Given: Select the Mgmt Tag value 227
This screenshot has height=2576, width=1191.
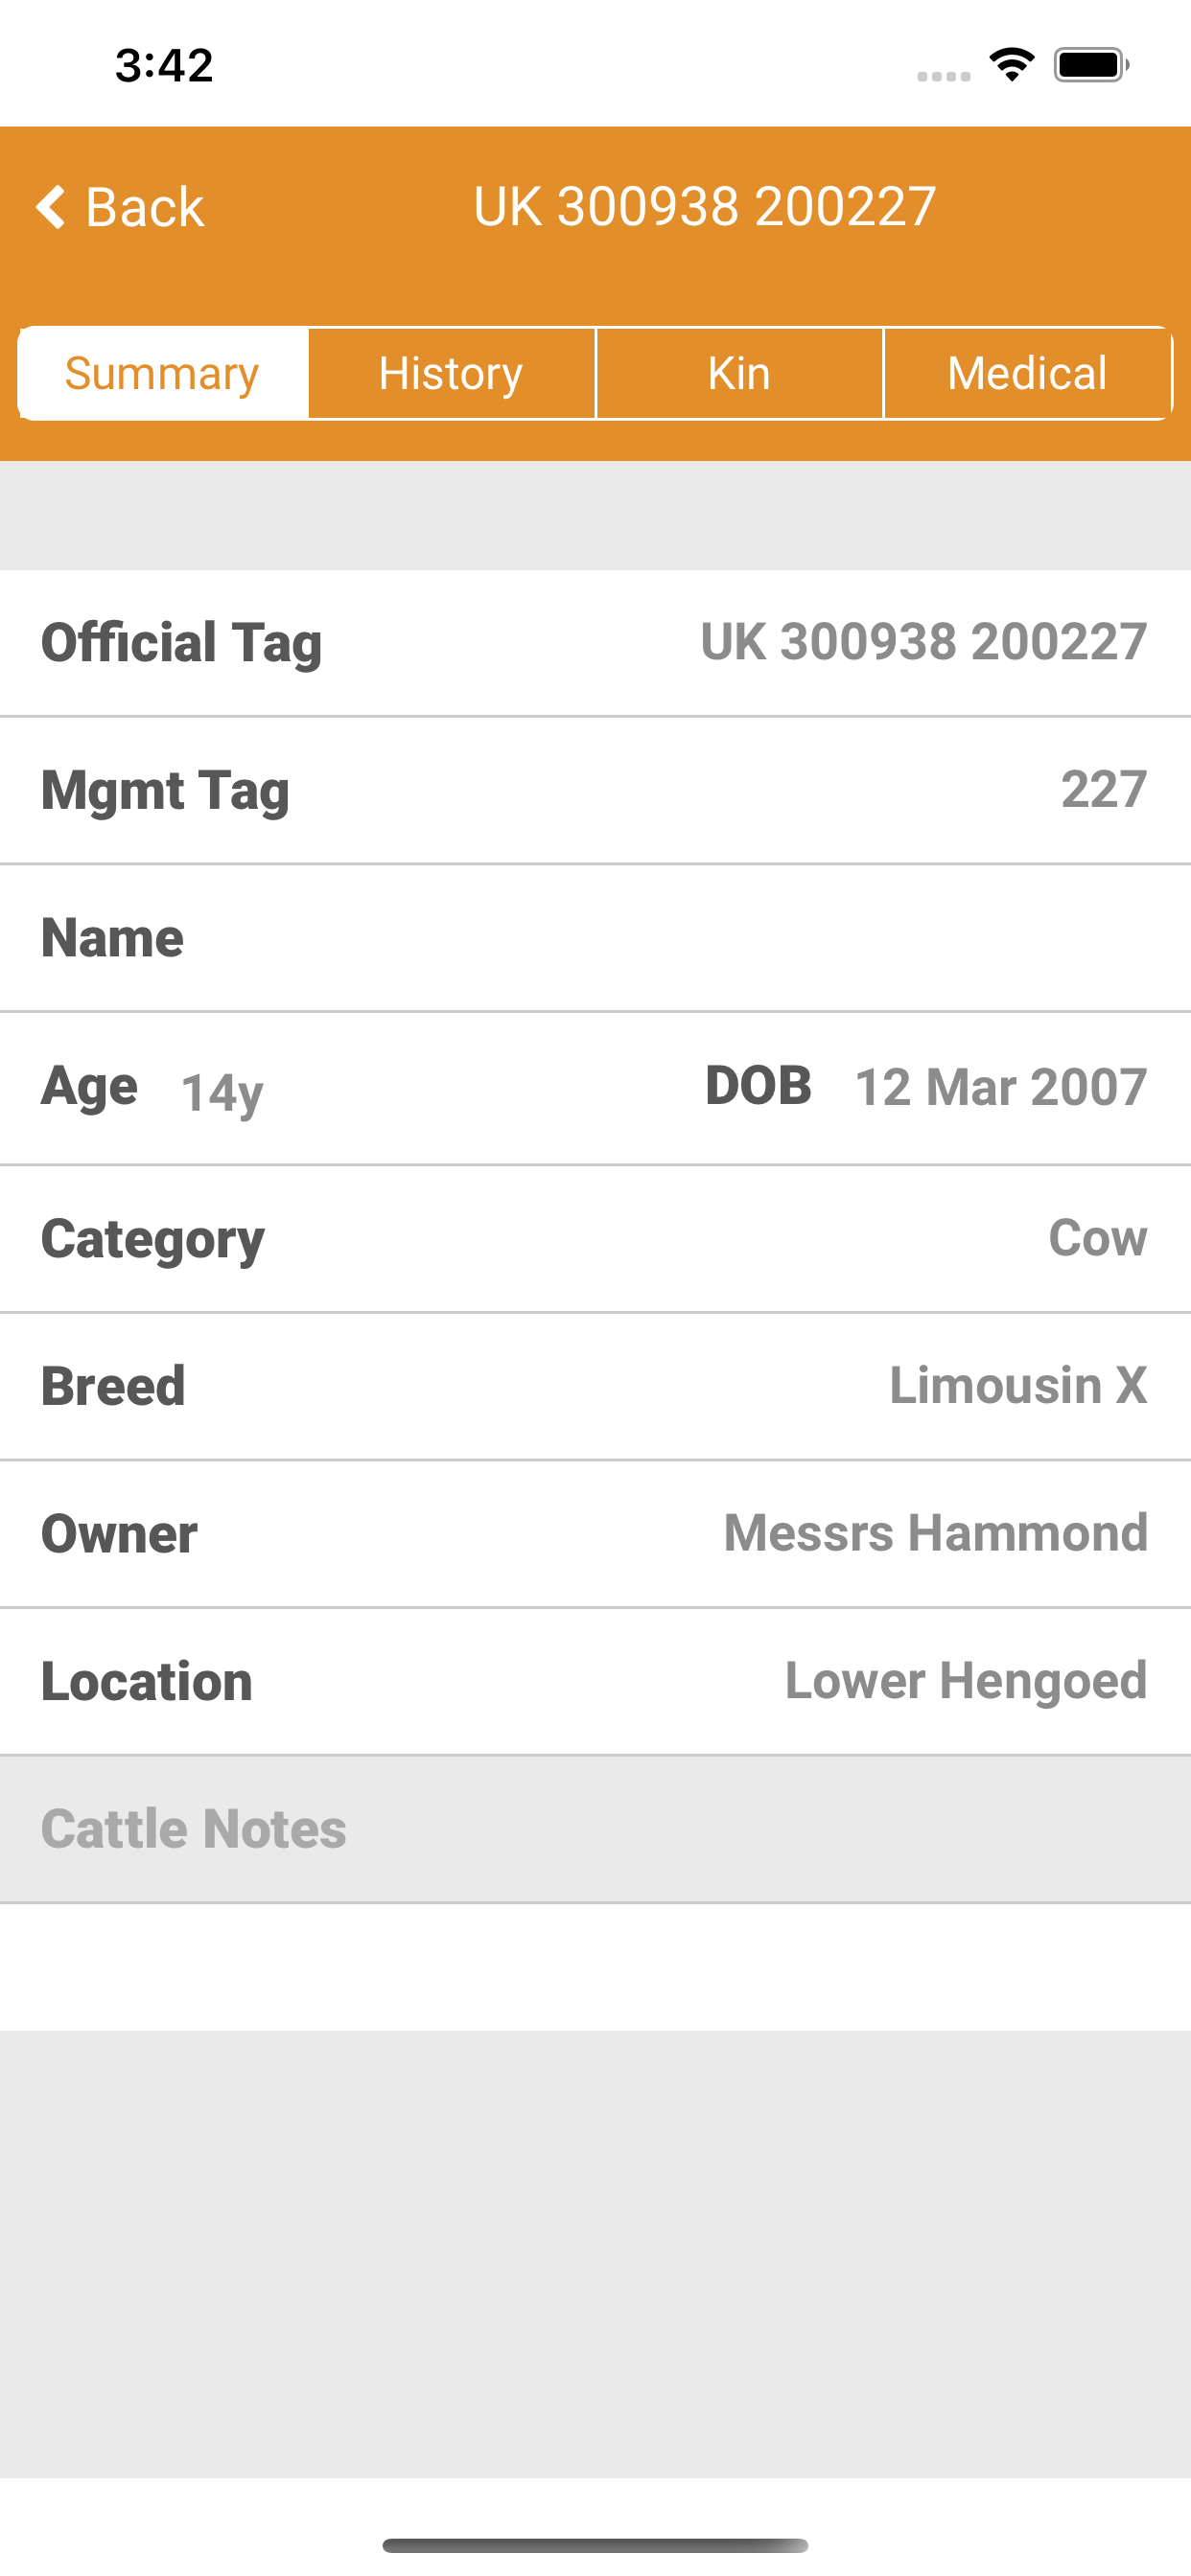Looking at the screenshot, I should (x=1104, y=790).
